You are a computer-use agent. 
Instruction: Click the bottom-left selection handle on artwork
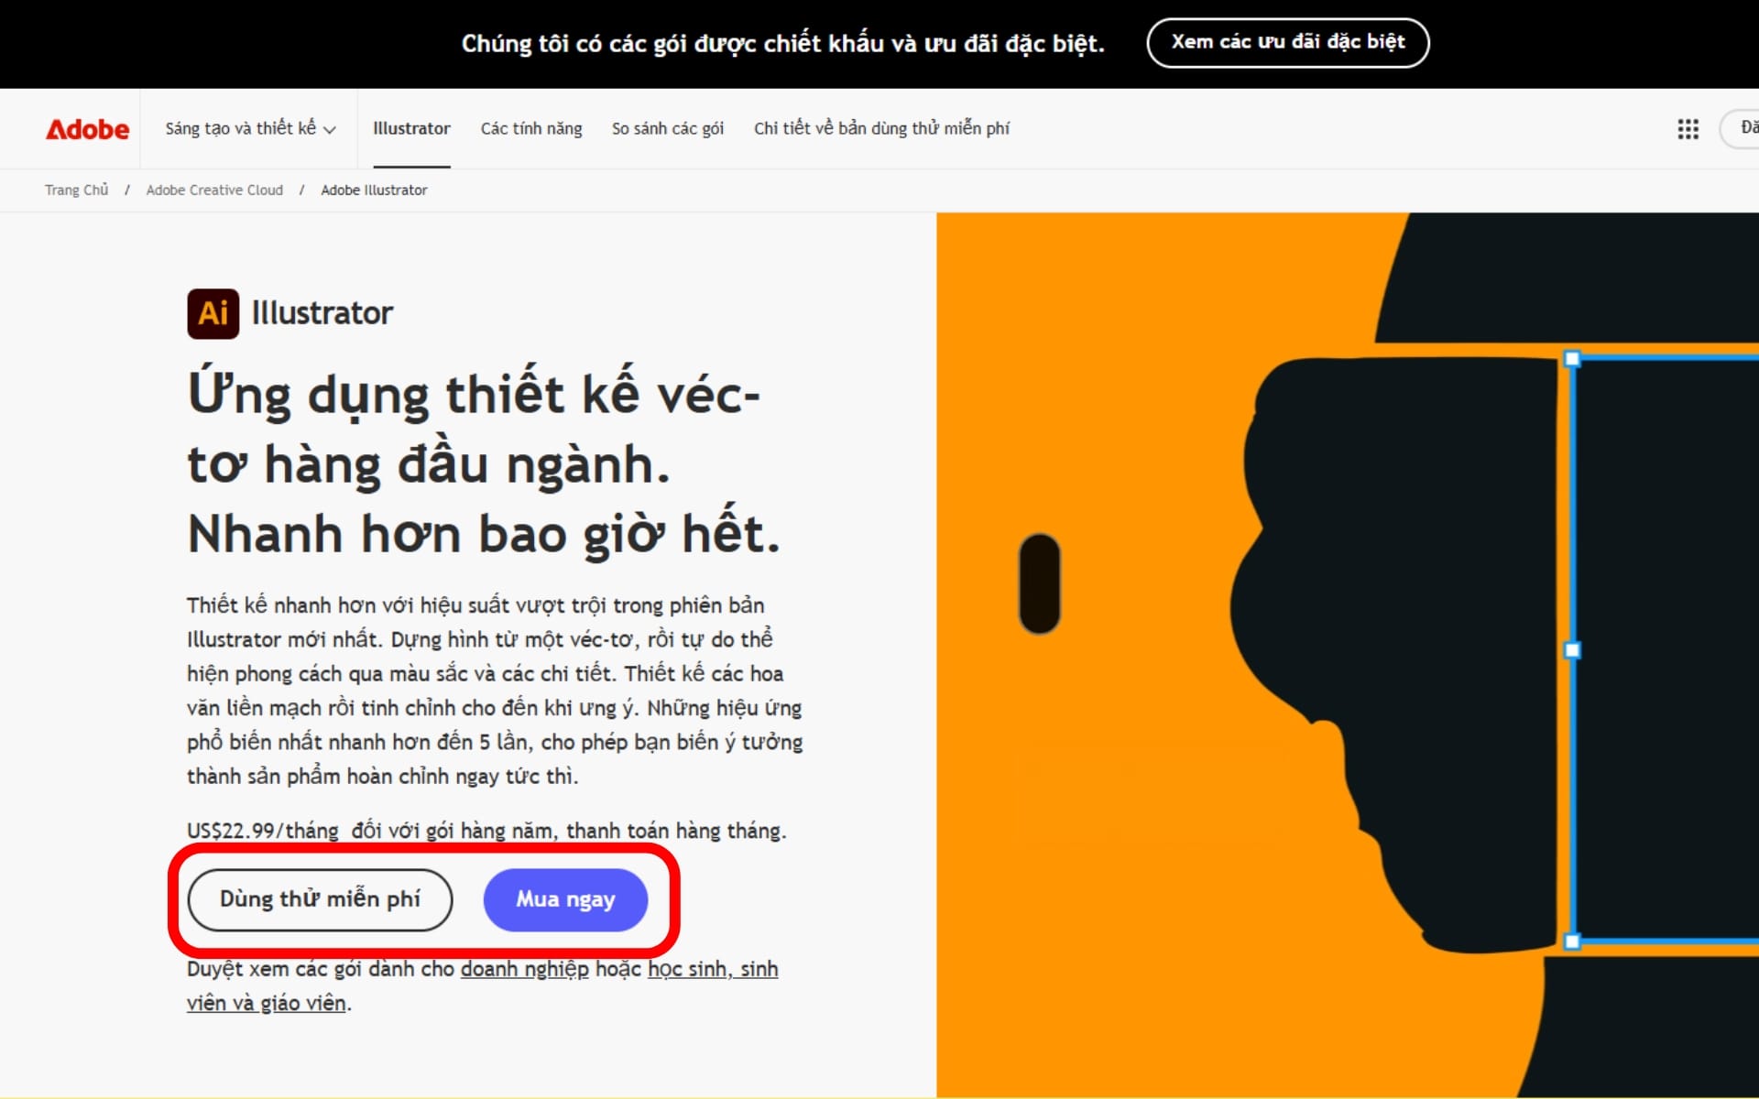(x=1572, y=941)
